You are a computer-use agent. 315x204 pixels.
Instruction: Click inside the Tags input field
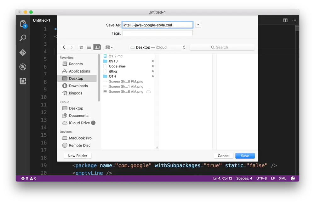(x=157, y=33)
